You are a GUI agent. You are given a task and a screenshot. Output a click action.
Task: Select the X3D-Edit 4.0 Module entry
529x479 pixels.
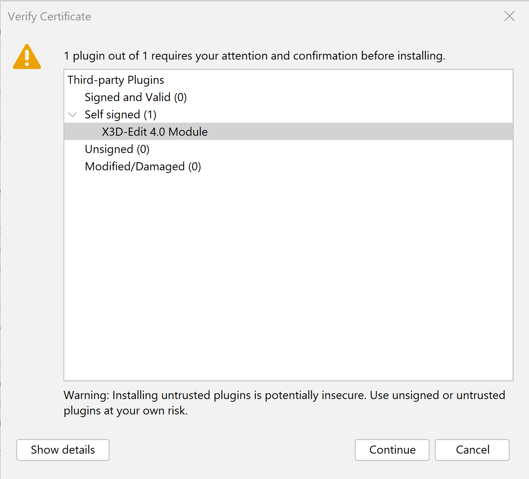click(289, 131)
